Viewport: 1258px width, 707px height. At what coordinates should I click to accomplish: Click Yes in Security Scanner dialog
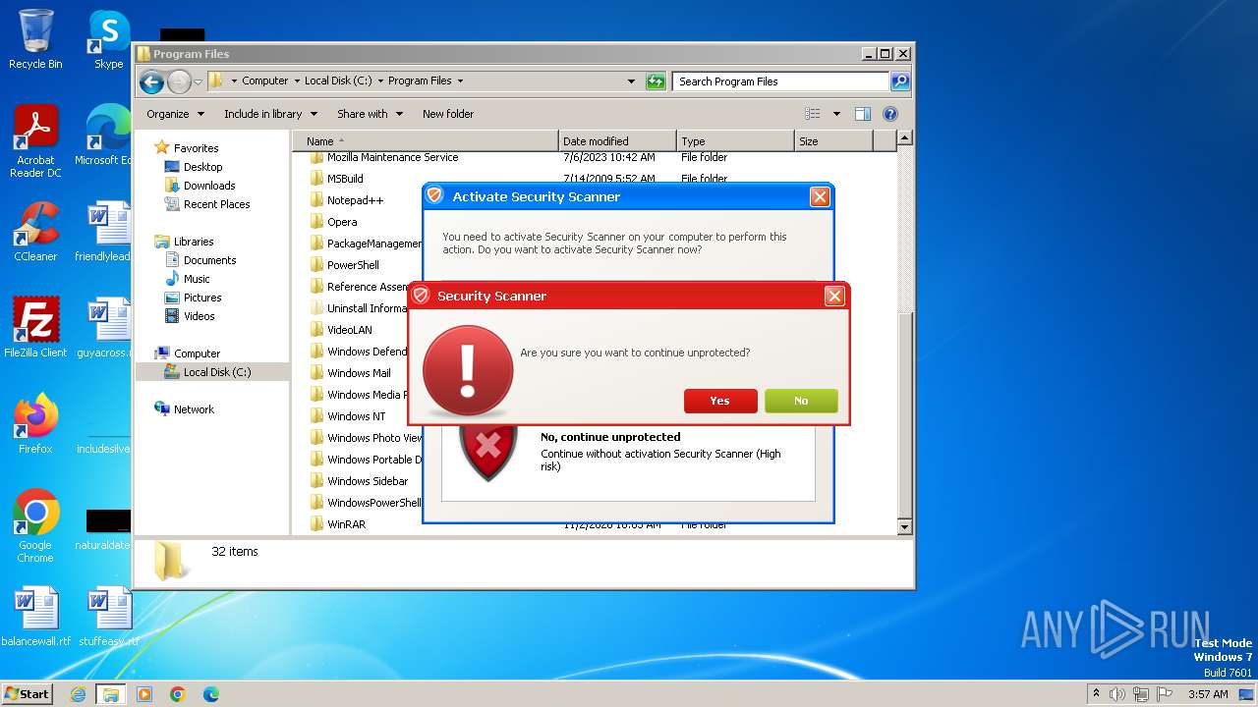pyautogui.click(x=720, y=401)
